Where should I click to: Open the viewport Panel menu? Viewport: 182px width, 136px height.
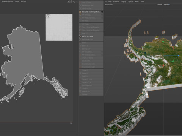(142, 2)
